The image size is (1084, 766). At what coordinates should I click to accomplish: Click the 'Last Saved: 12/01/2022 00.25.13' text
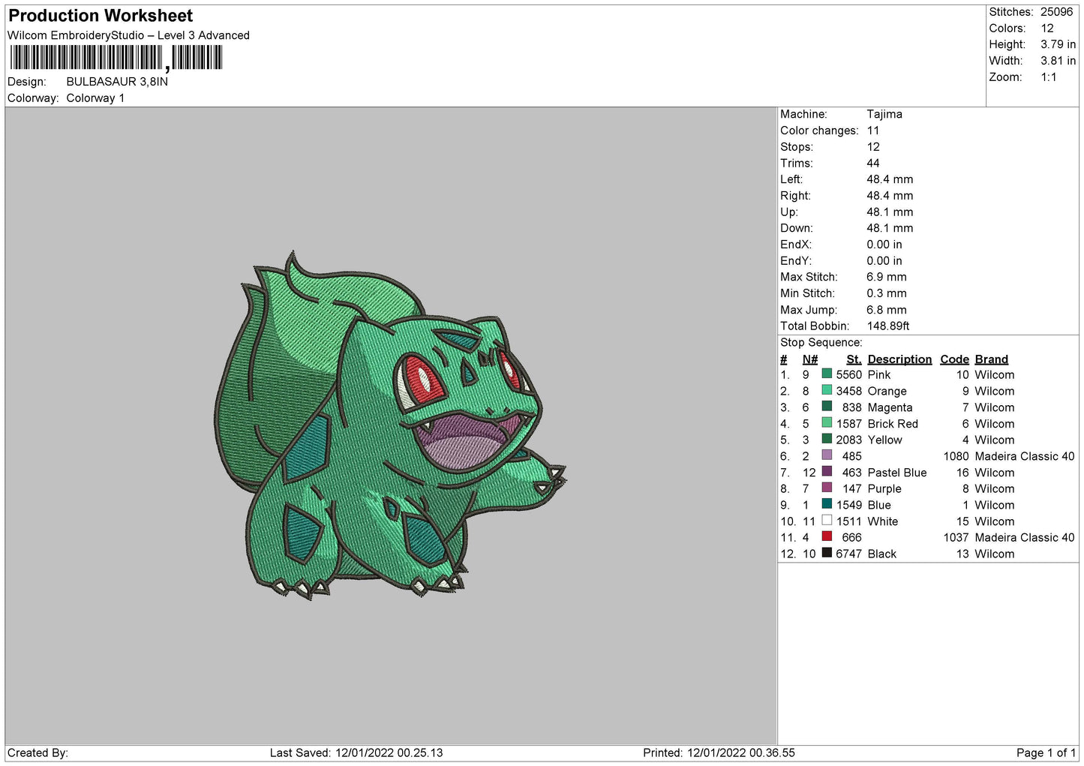click(x=356, y=752)
